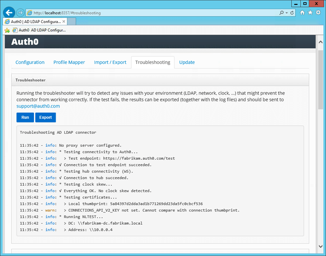Image resolution: width=326 pixels, height=256 pixels.
Task: Open a new blank browser tab
Action: [x=72, y=21]
